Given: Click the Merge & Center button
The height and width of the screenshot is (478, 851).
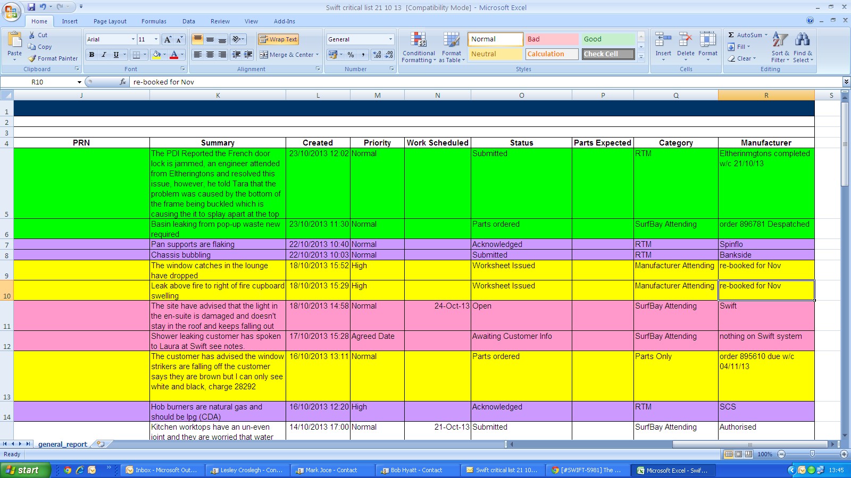Looking at the screenshot, I should [287, 55].
